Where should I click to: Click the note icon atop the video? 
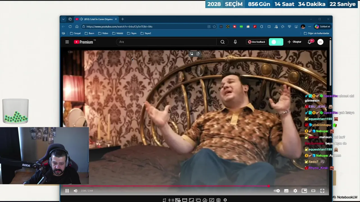click(x=198, y=54)
